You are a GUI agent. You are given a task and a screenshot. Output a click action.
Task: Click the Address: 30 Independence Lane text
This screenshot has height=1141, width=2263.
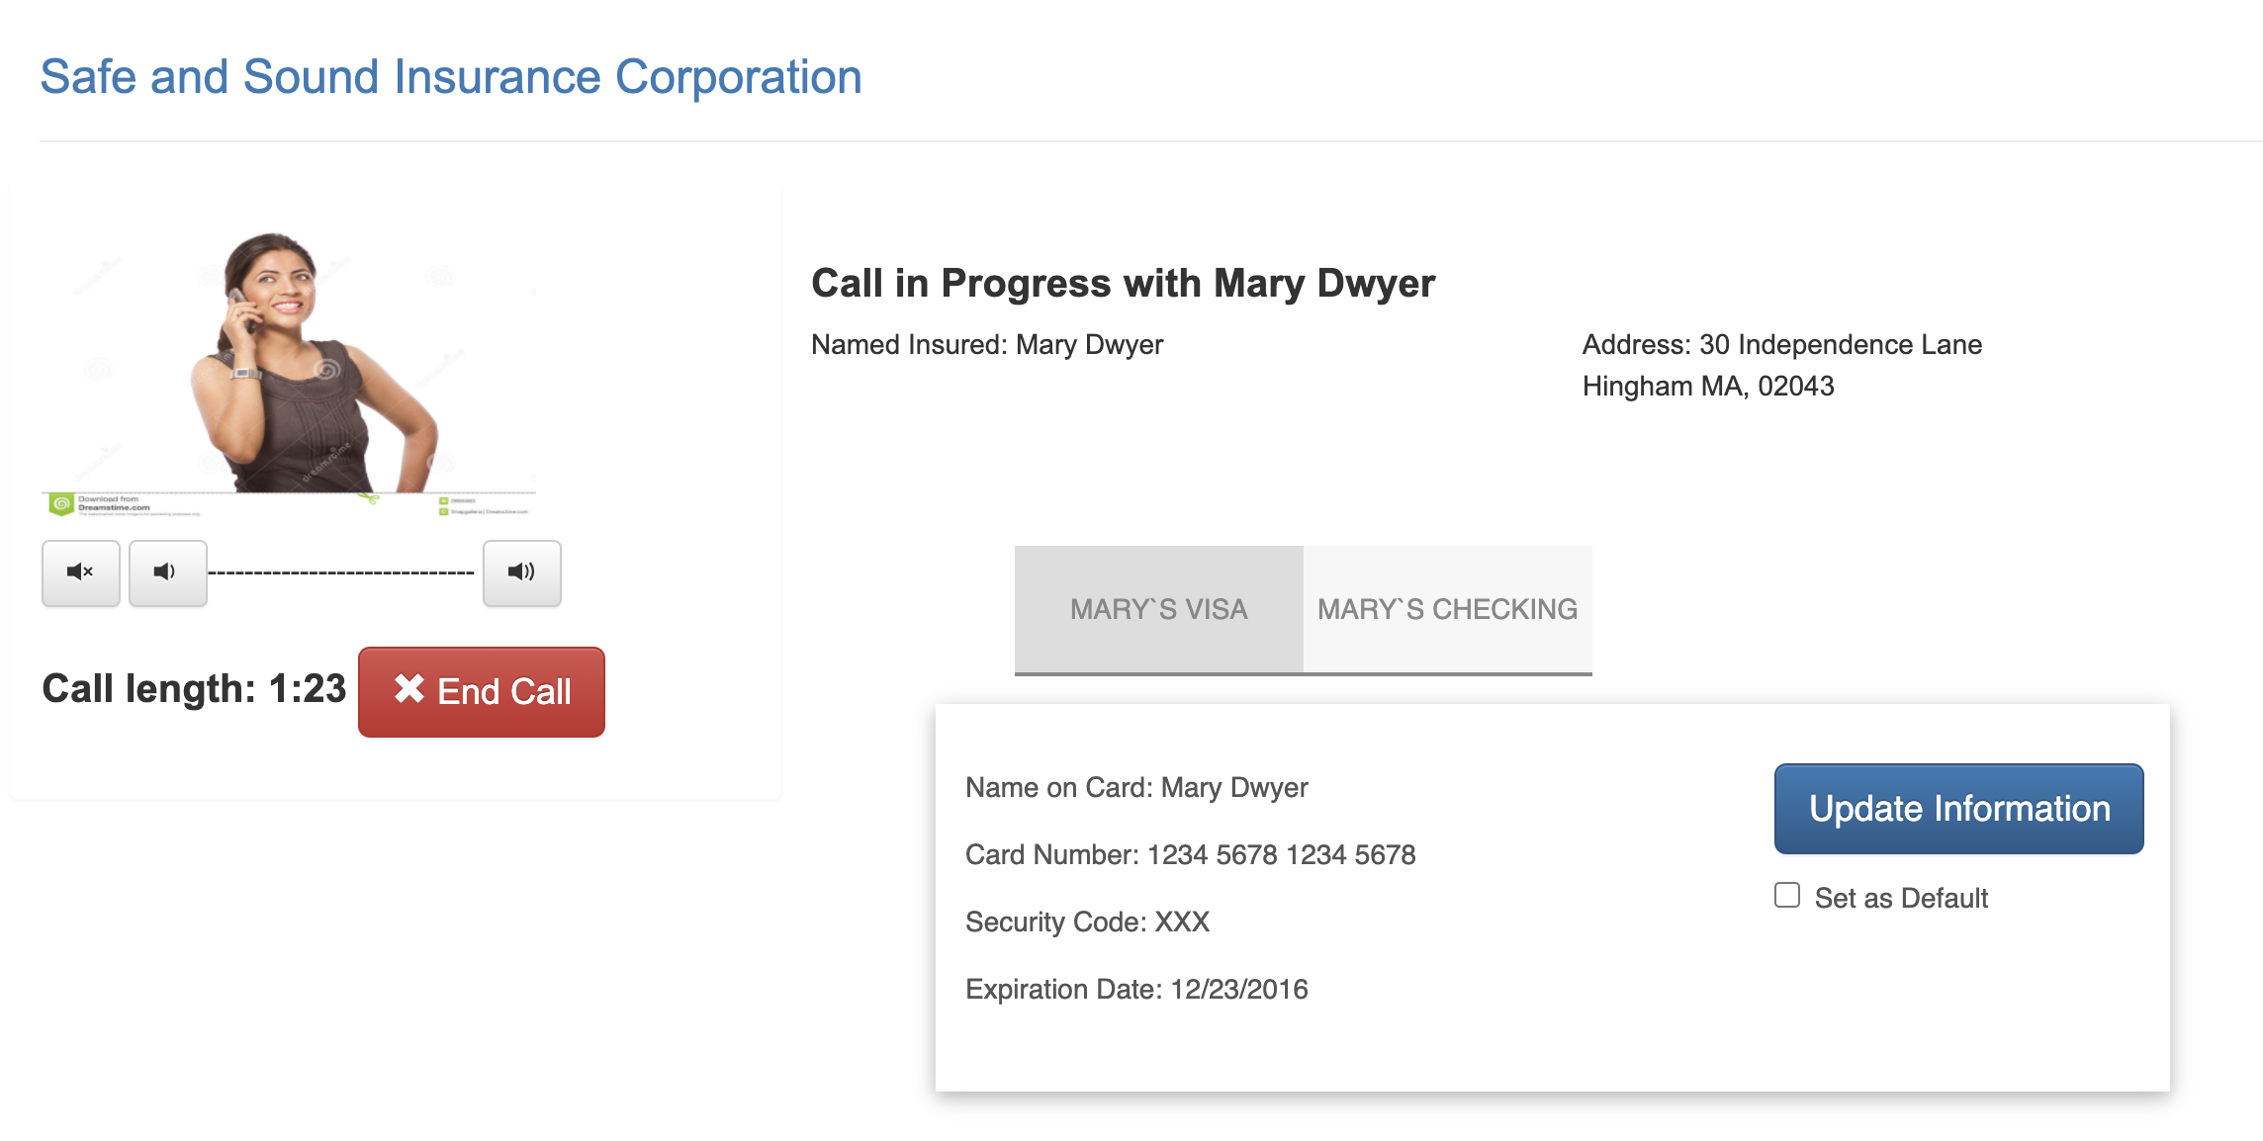(x=1782, y=344)
